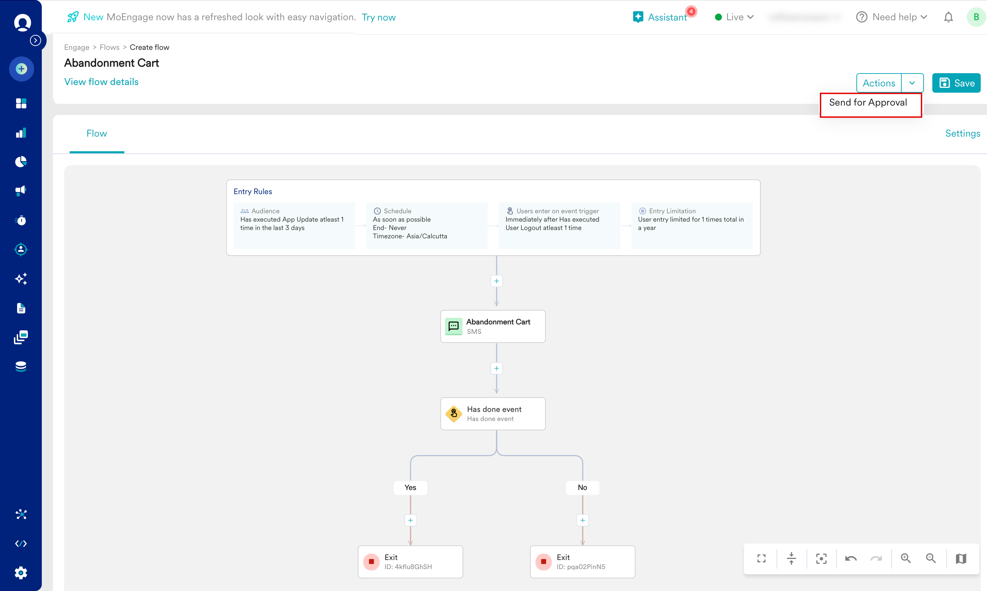The height and width of the screenshot is (591, 987).
Task: Click the Try now link
Action: 378,17
